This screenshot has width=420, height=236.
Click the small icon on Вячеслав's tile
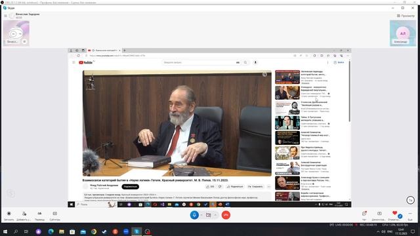pos(24,41)
